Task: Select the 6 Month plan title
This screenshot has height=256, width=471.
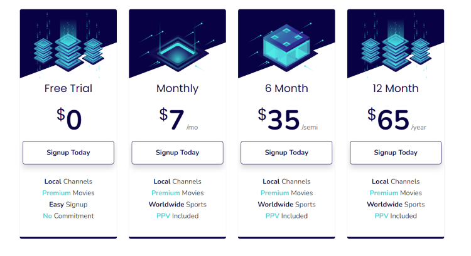Action: pyautogui.click(x=286, y=88)
